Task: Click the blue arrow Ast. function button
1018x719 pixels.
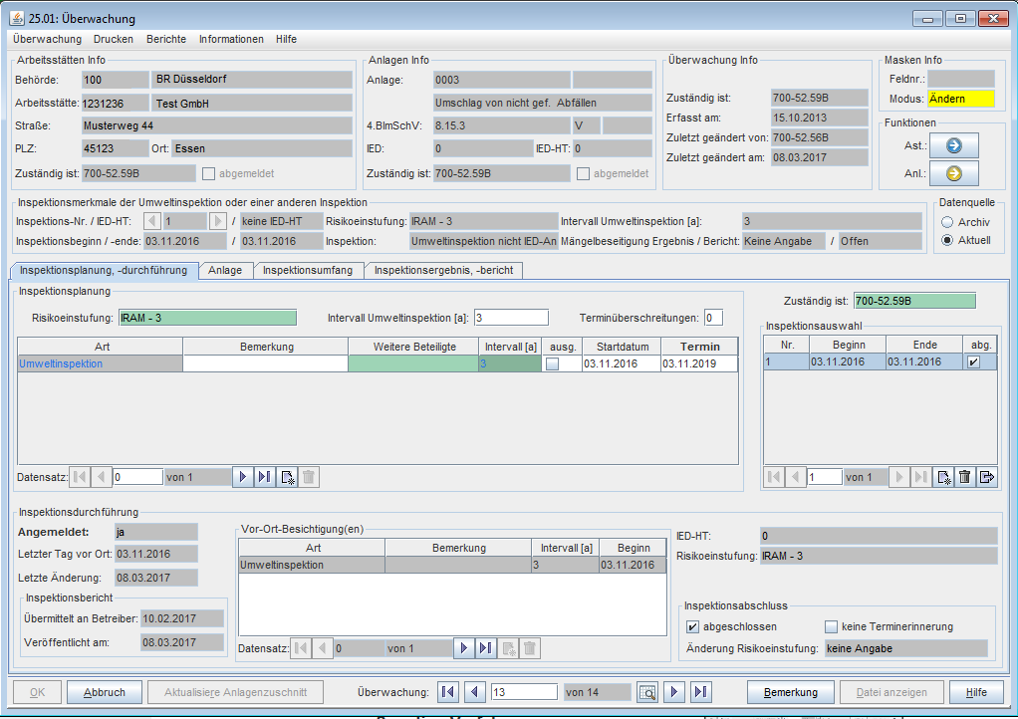Action: coord(953,146)
